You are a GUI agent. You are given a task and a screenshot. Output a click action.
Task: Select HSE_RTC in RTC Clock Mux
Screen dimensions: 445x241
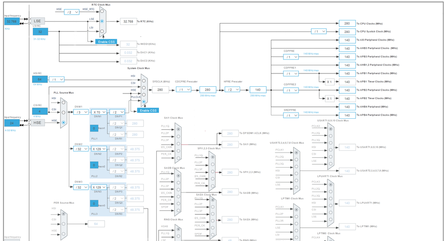(x=102, y=11)
